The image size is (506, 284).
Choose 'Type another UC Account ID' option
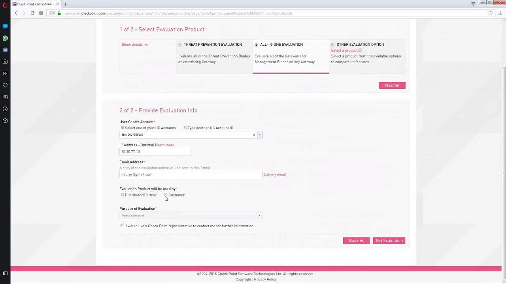pos(185,128)
